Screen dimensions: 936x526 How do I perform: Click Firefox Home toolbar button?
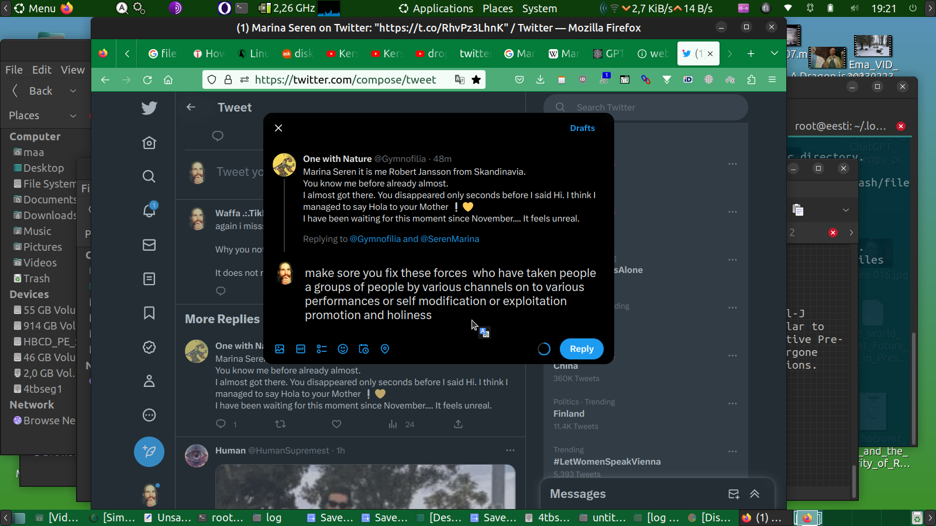click(x=168, y=80)
